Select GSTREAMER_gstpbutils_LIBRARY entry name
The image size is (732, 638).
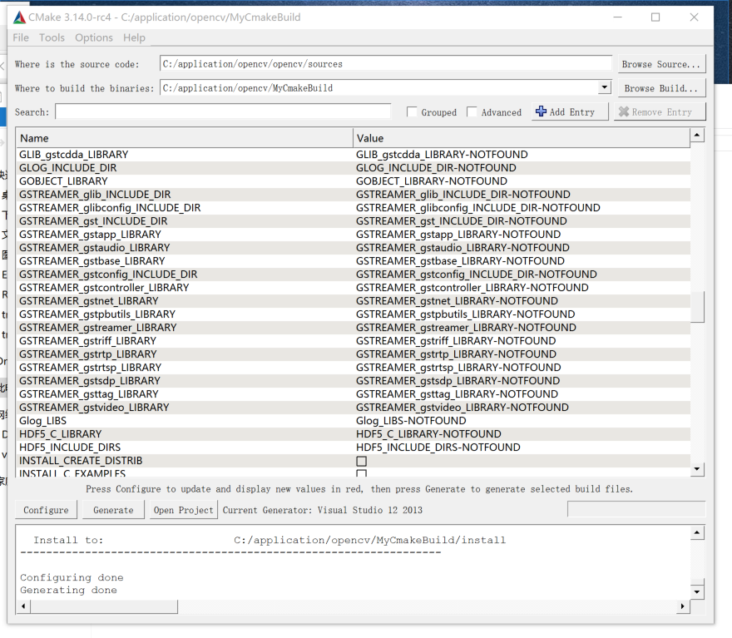[x=97, y=314]
